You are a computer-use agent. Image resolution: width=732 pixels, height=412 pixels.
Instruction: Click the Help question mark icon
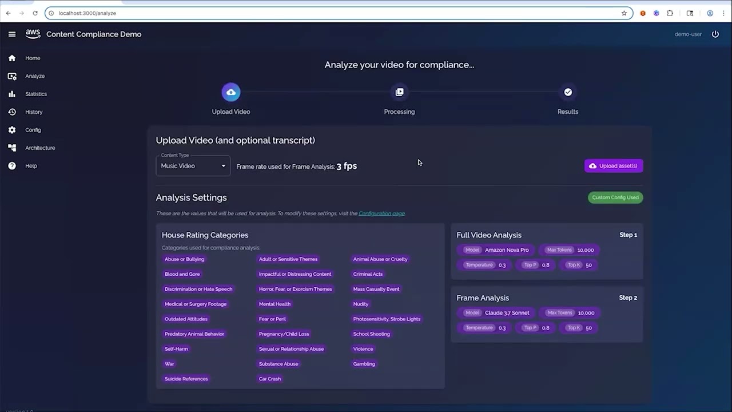(12, 166)
